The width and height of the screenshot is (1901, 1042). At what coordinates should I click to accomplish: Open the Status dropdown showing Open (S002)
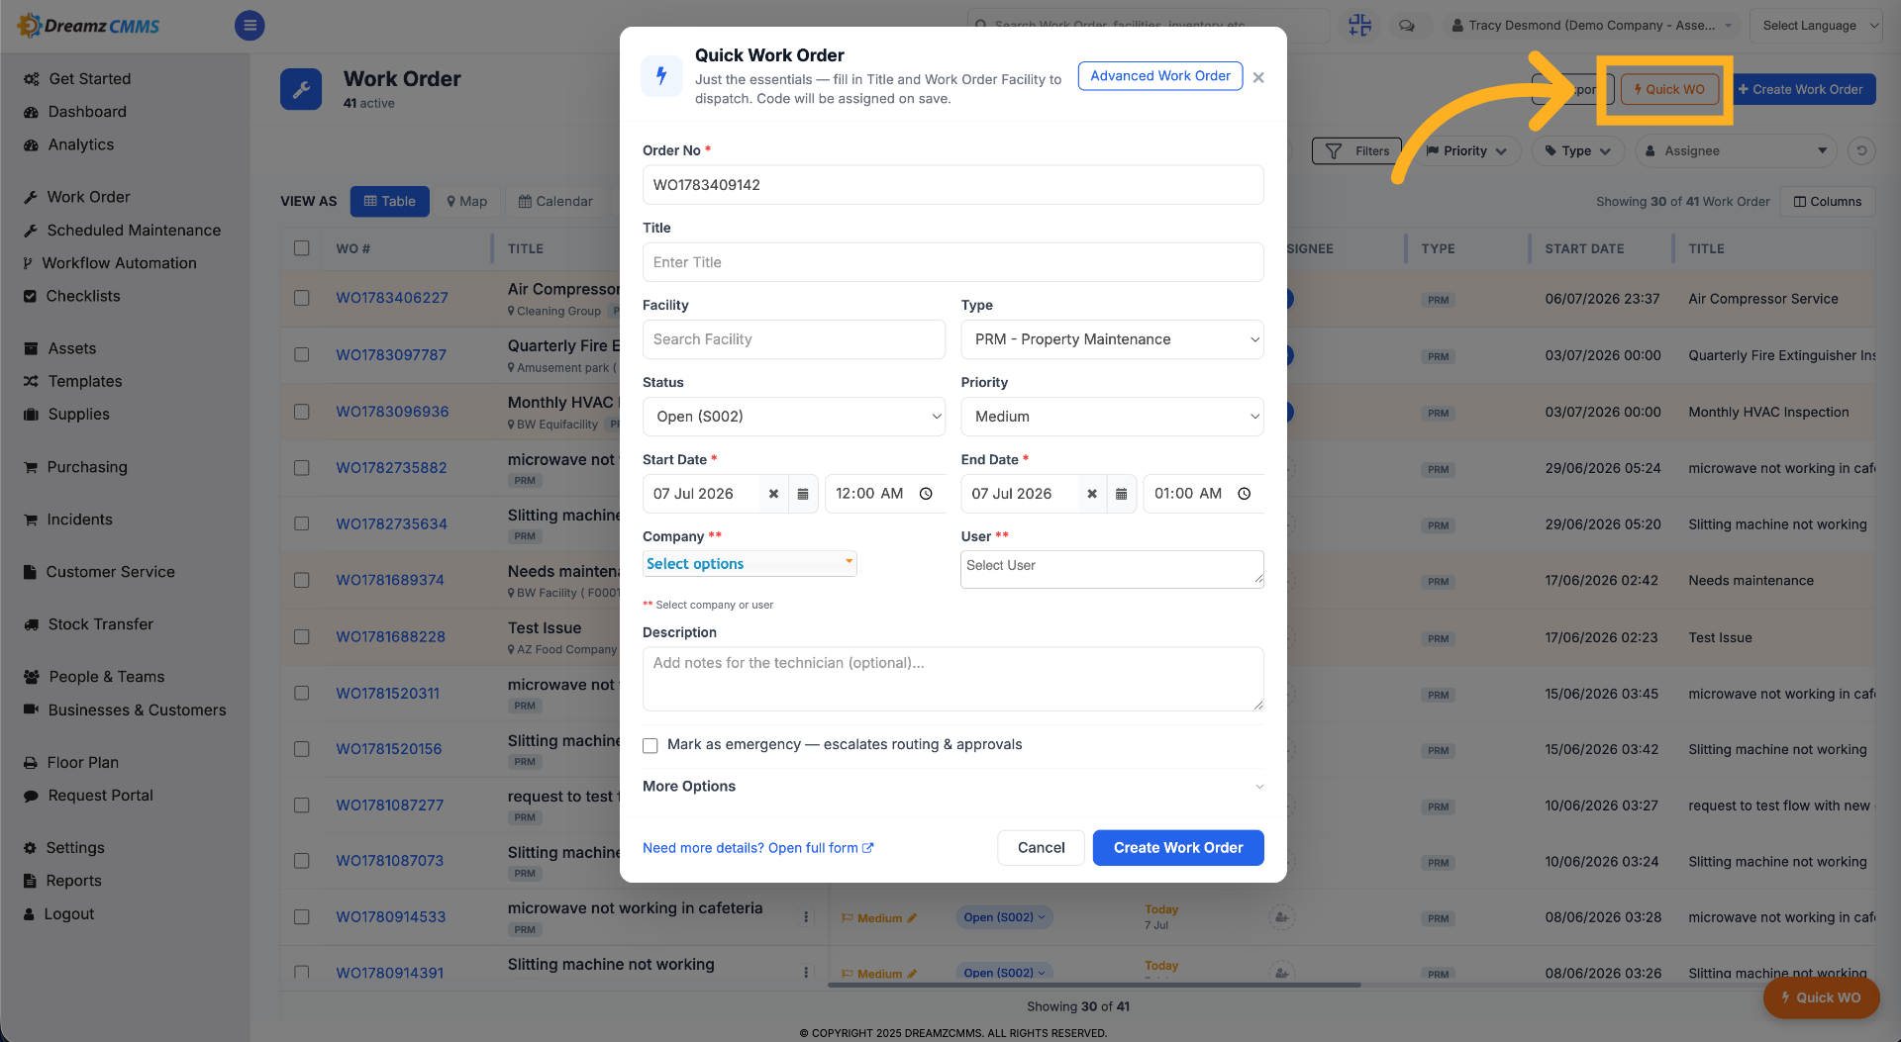coord(794,417)
